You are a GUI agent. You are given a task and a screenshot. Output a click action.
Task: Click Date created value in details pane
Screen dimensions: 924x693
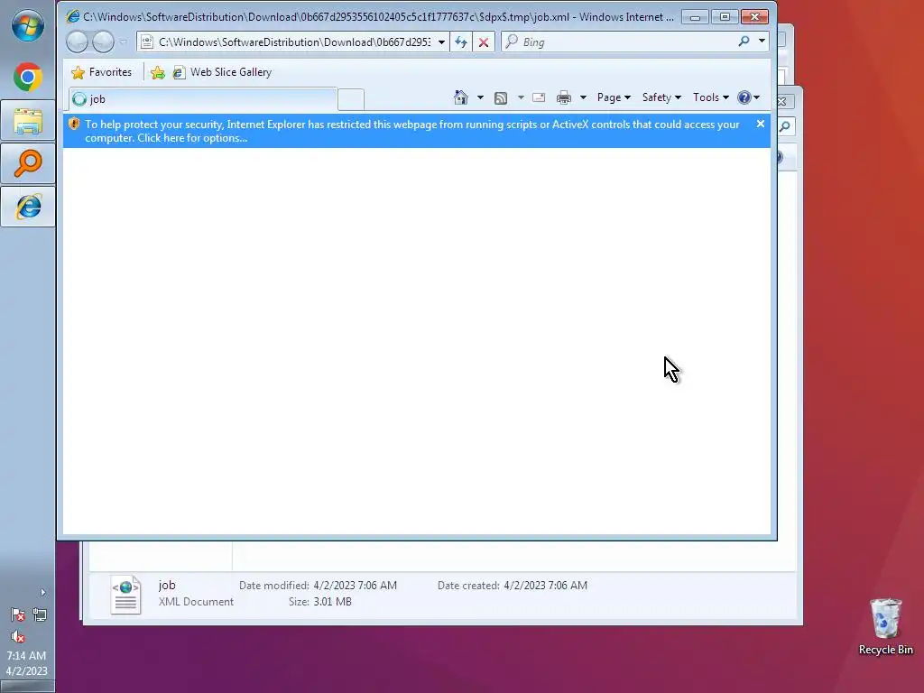coord(545,585)
